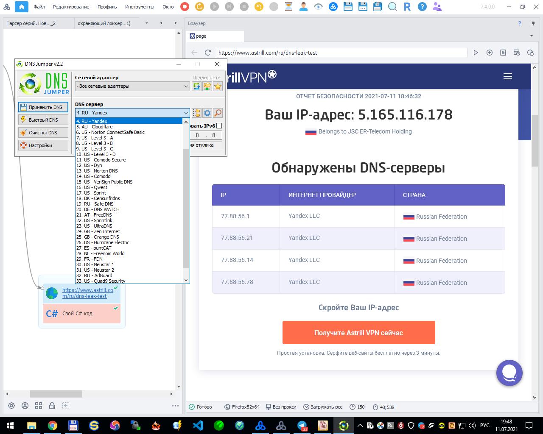Click the project canvas horizontal scrollbar thumb
Viewport: 543px width, 434px height.
[56, 394]
